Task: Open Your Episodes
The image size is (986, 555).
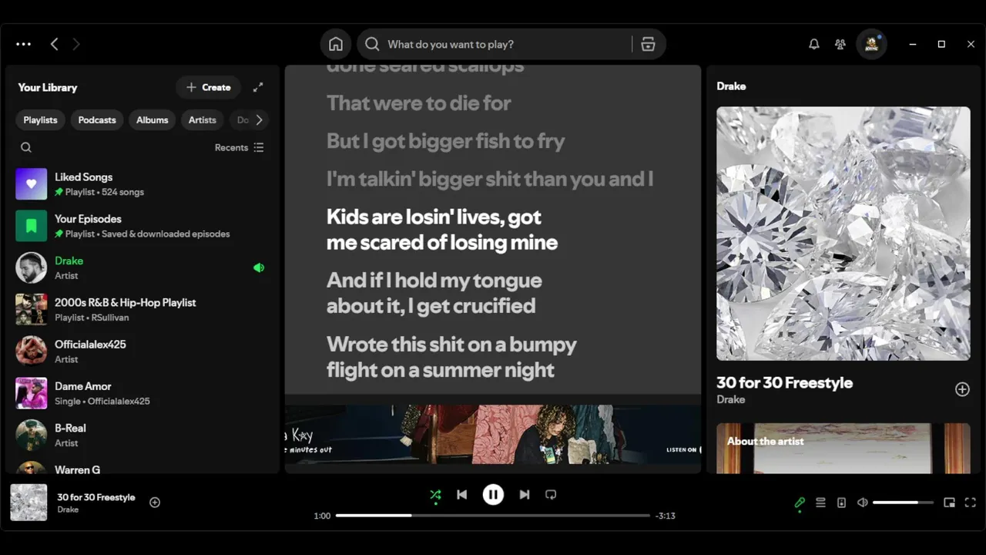Action: click(141, 226)
